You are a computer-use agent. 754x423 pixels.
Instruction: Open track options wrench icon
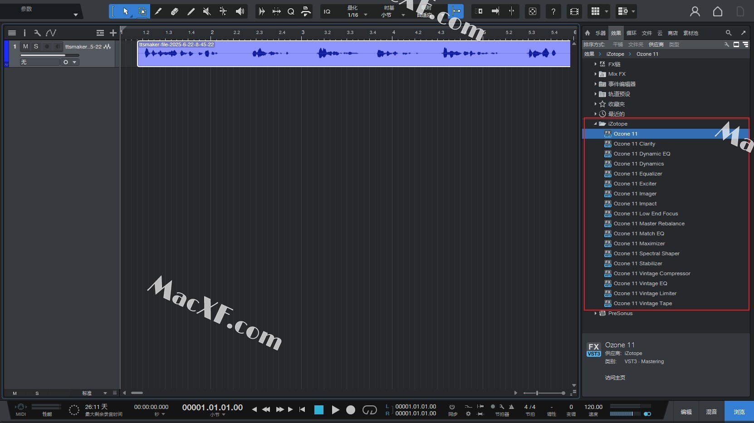tap(37, 33)
